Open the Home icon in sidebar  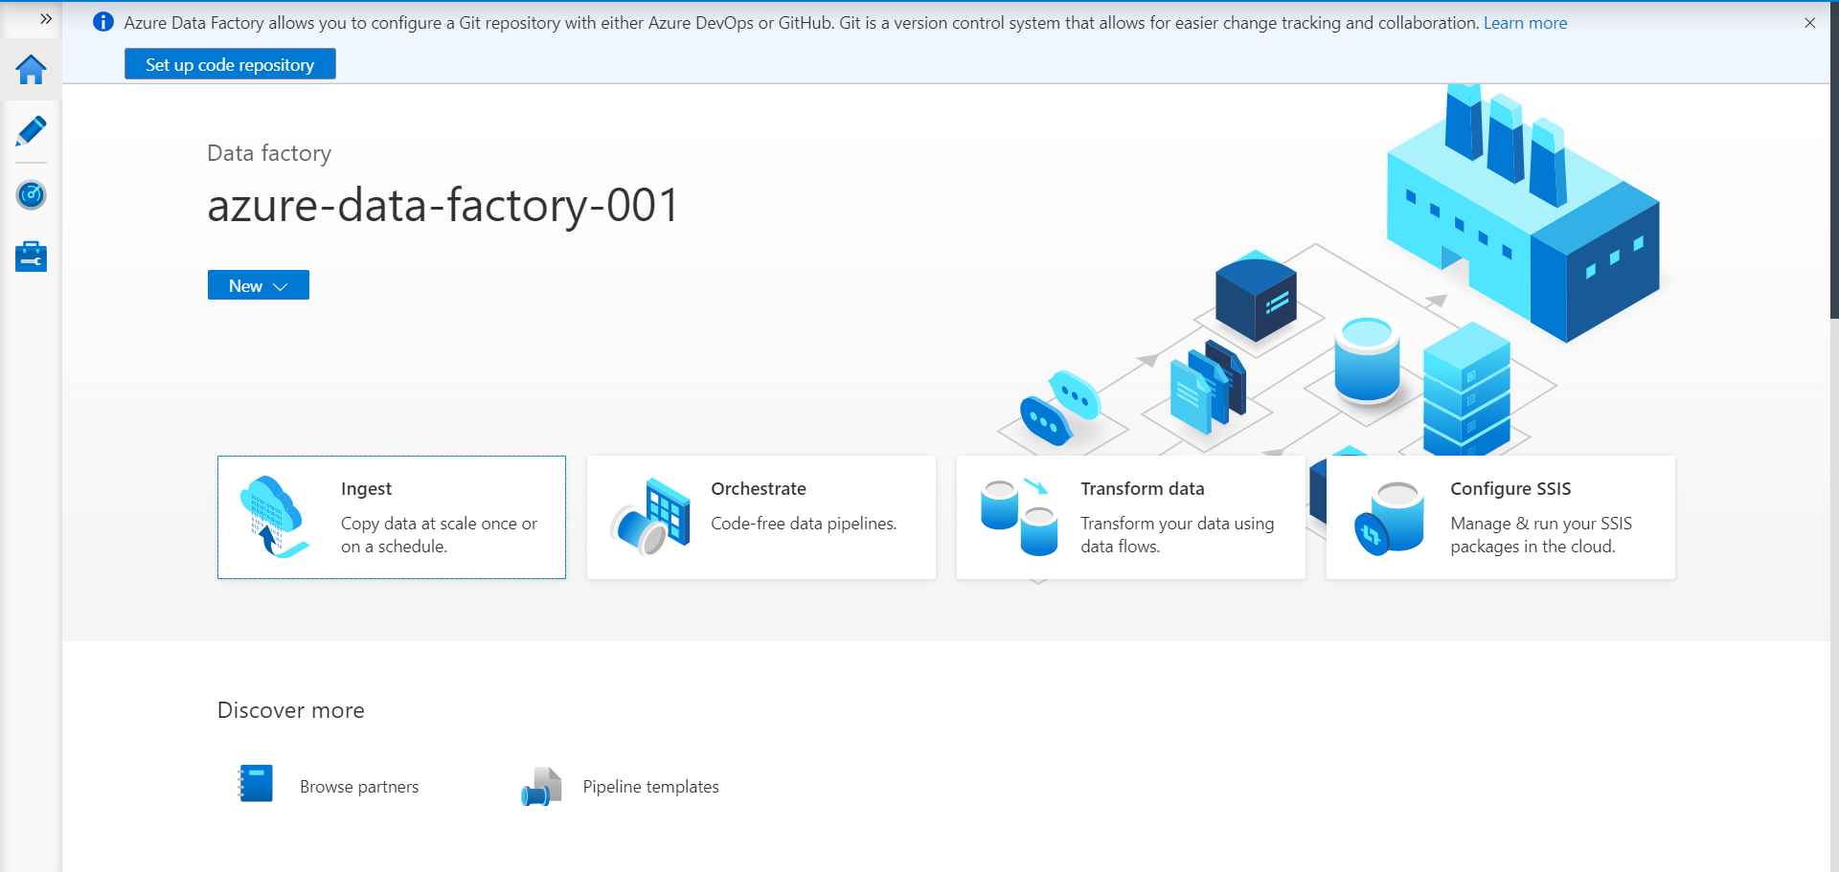pos(31,69)
